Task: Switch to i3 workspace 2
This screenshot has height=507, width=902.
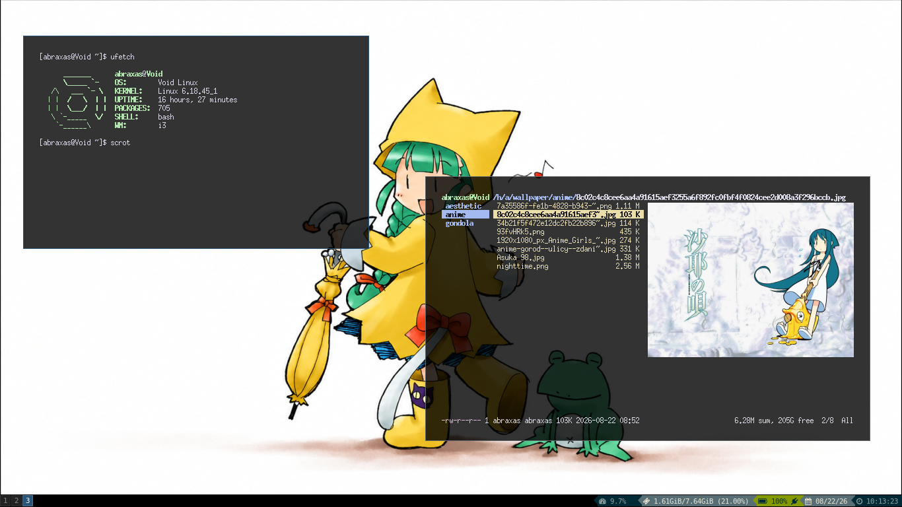Action: click(x=17, y=501)
